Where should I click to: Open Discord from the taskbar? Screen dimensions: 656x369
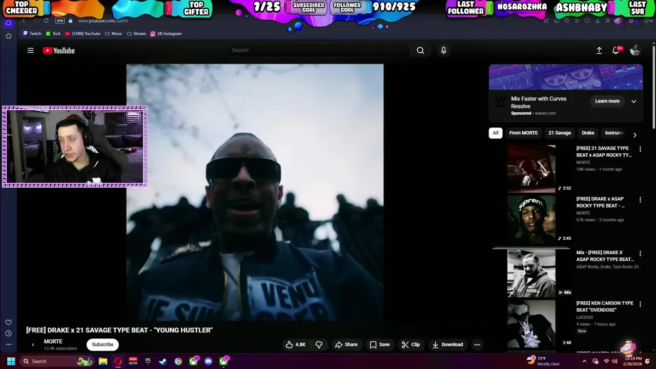pos(208,361)
